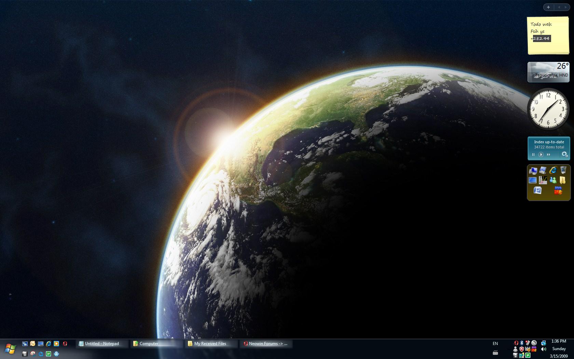Viewport: 574px width, 359px height.
Task: Click Show Desktop icon in Quick Launch
Action: (41, 344)
